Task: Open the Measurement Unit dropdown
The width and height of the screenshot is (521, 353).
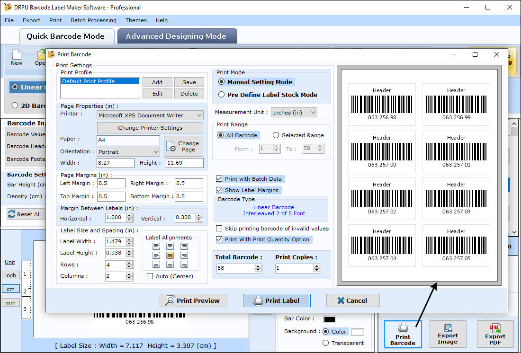Action: 294,113
